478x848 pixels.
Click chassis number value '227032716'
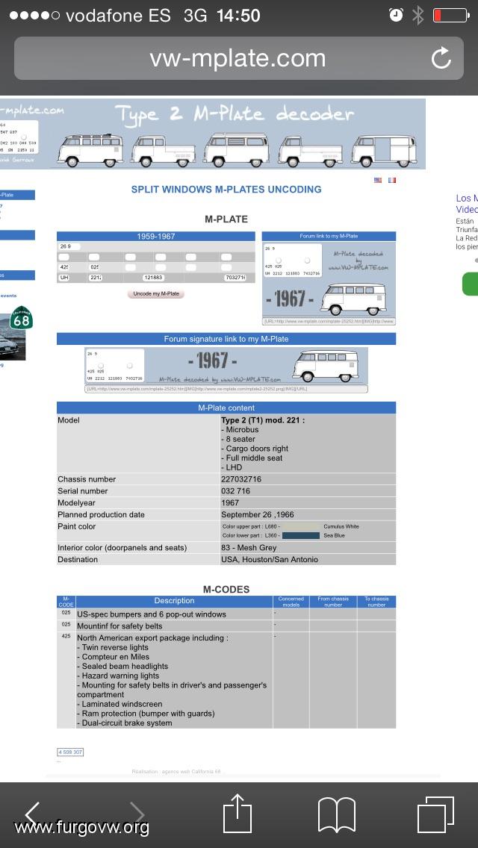pyautogui.click(x=243, y=479)
